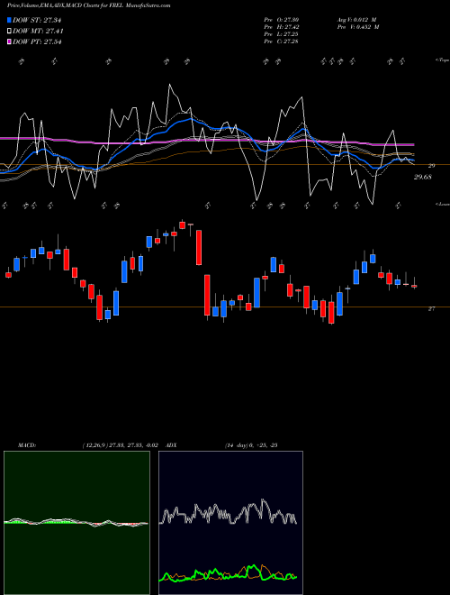450x595 pixels.
Task: Click the 'Pre O: 27.30' open value
Action: 281,20
